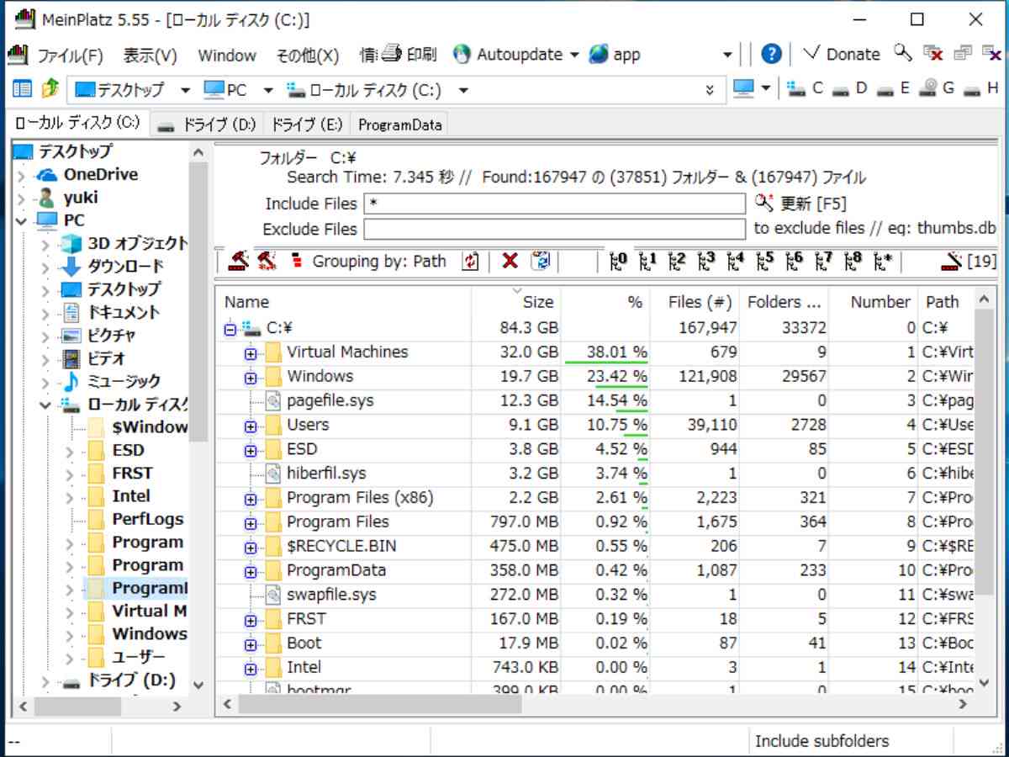Select ダウンロード in the folder tree
This screenshot has height=757, width=1009.
[x=125, y=267]
